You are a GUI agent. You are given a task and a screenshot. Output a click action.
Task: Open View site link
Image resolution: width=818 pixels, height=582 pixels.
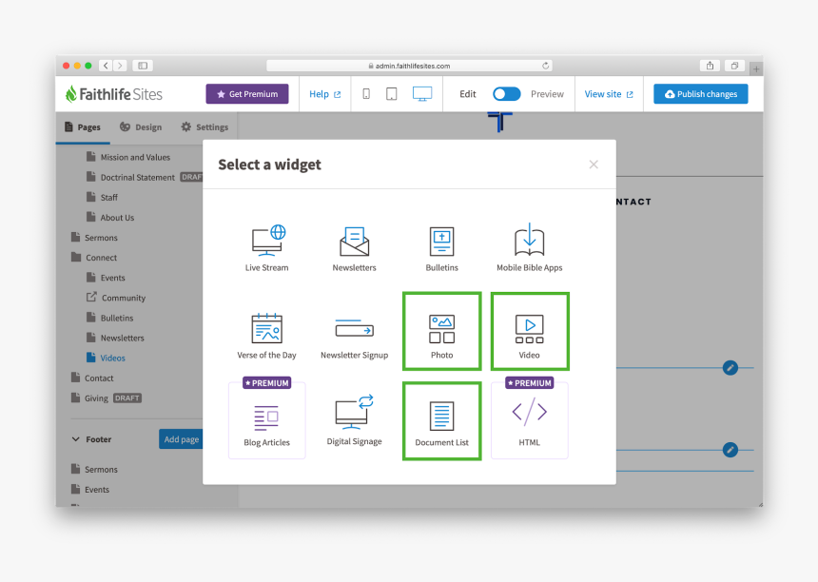[x=609, y=94]
